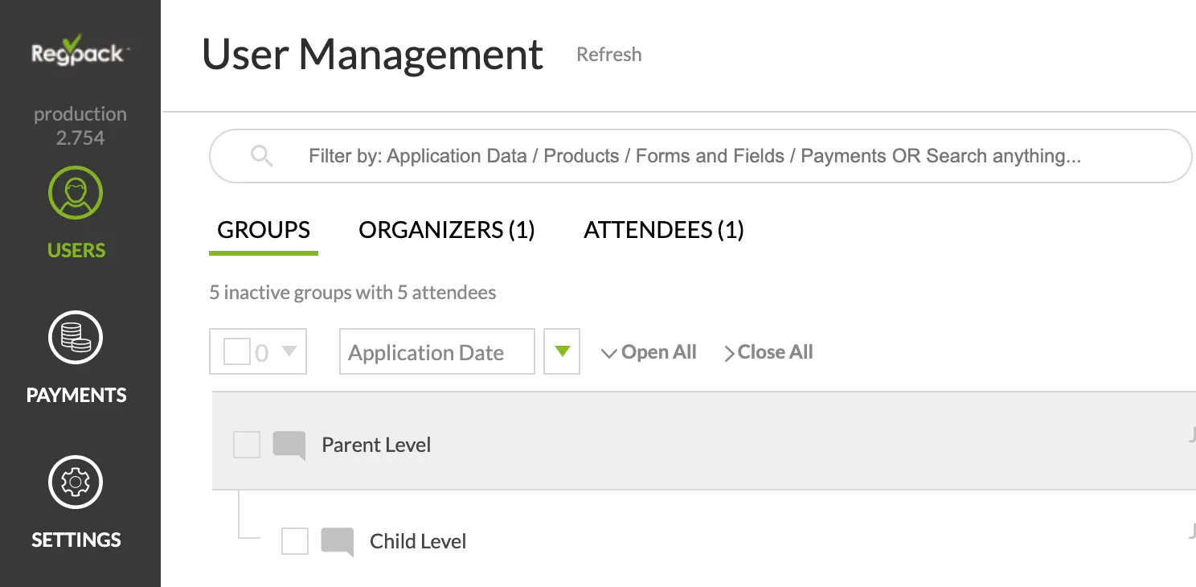Open the Application Date sort dropdown

(x=437, y=351)
